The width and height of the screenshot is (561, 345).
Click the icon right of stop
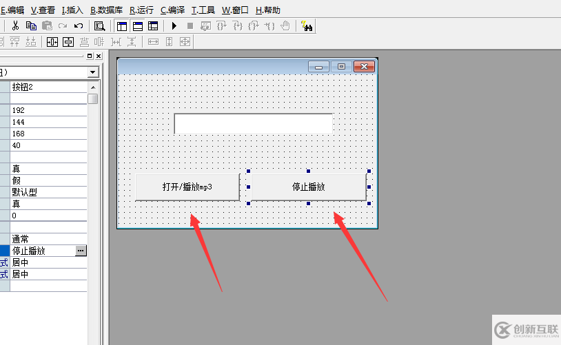206,25
